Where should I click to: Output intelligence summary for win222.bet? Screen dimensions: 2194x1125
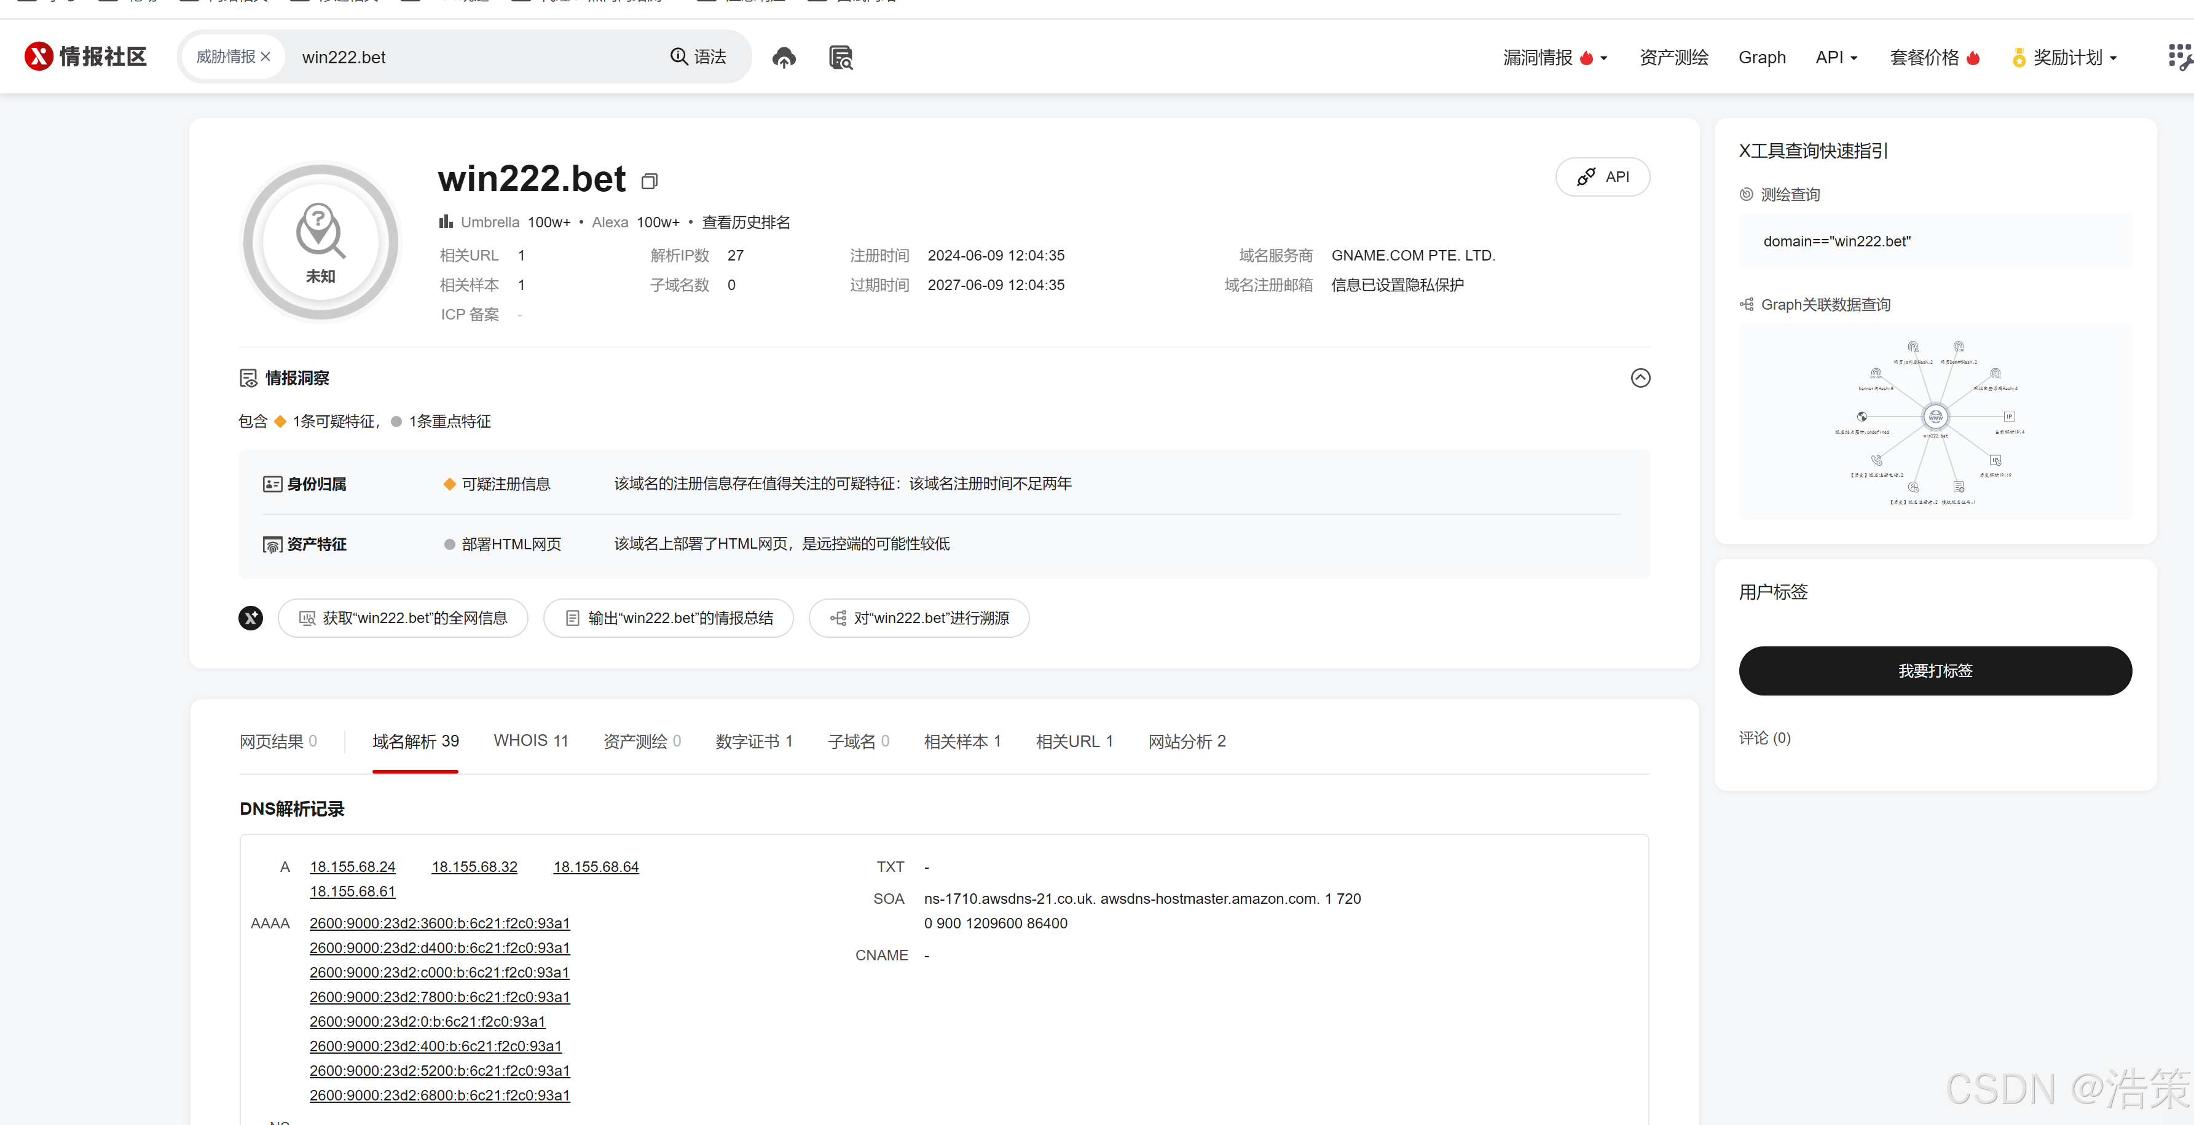pos(669,618)
